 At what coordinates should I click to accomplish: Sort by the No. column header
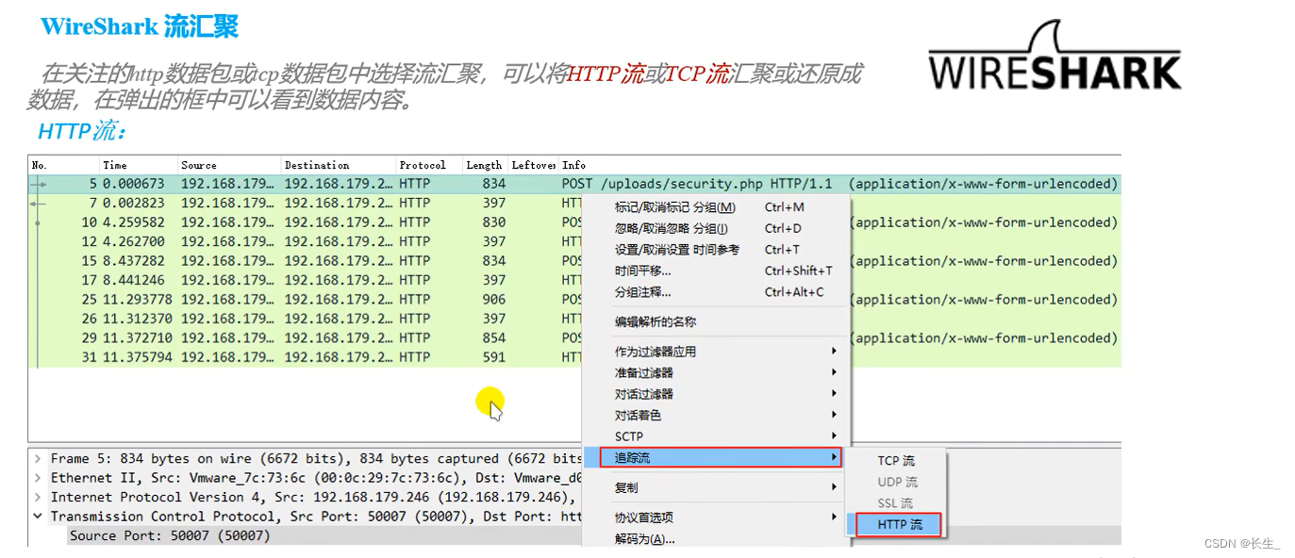pos(63,165)
